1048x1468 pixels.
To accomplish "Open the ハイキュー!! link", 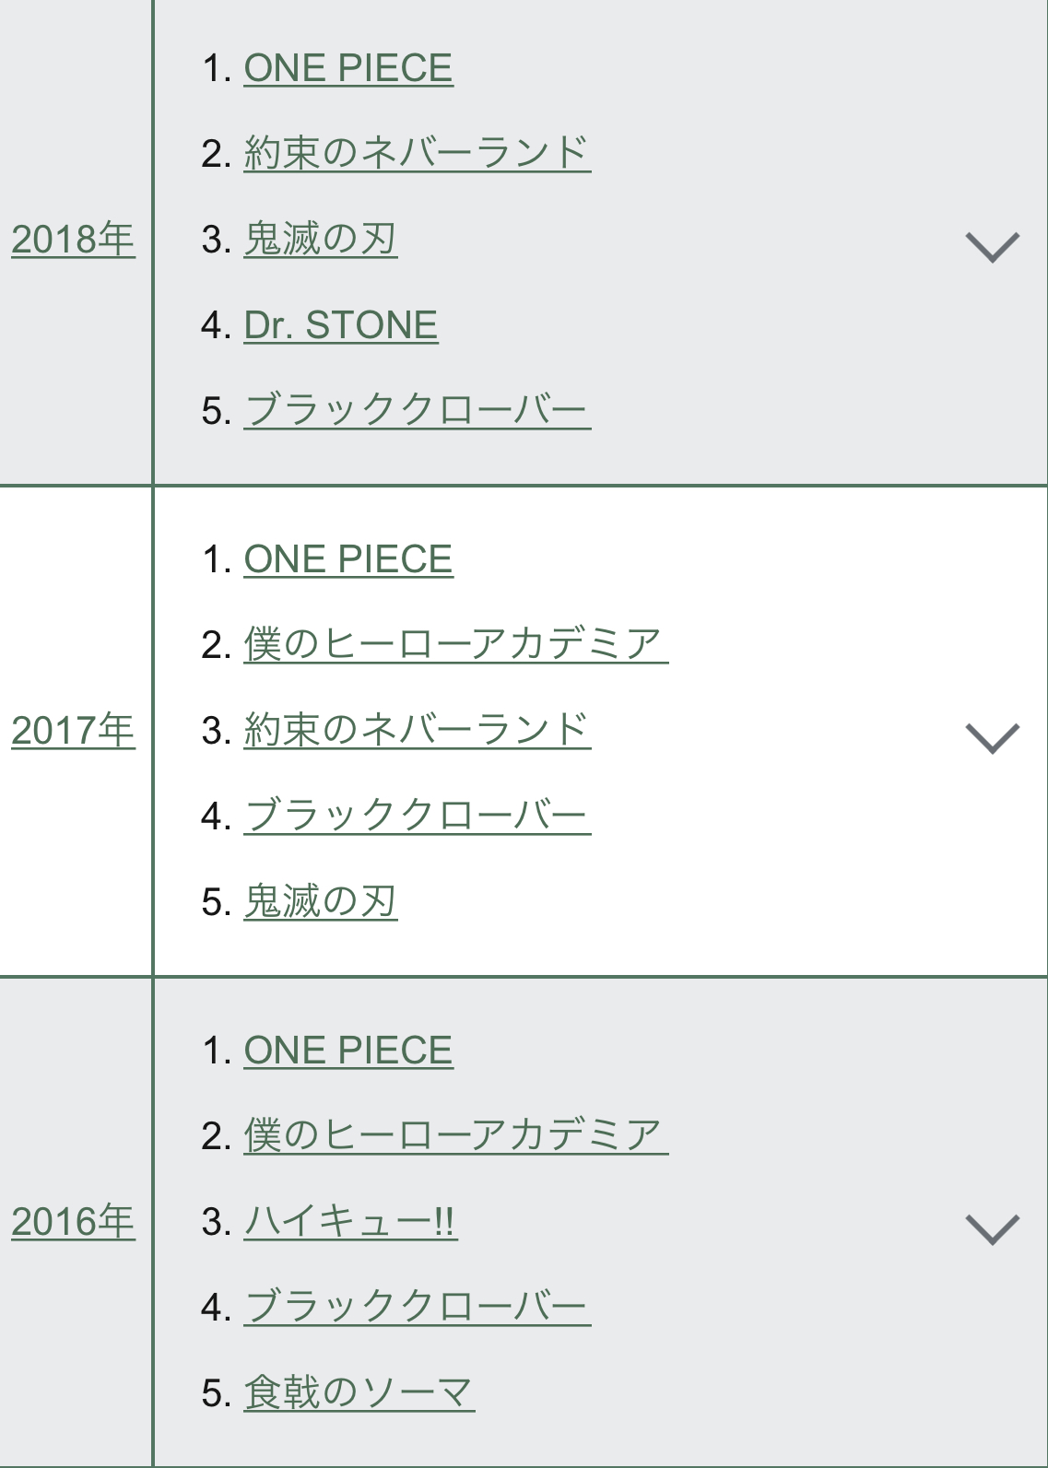I will coord(350,1222).
